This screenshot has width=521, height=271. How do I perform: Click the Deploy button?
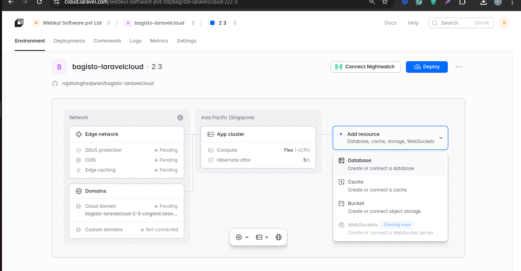pyautogui.click(x=427, y=67)
